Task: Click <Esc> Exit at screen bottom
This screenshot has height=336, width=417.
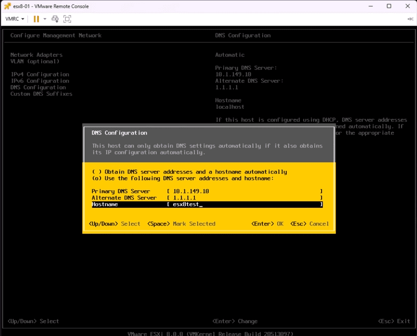Action: [394, 321]
